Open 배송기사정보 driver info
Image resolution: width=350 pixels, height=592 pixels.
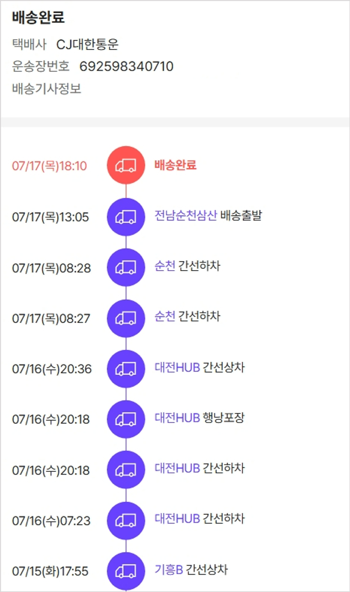pyautogui.click(x=47, y=89)
